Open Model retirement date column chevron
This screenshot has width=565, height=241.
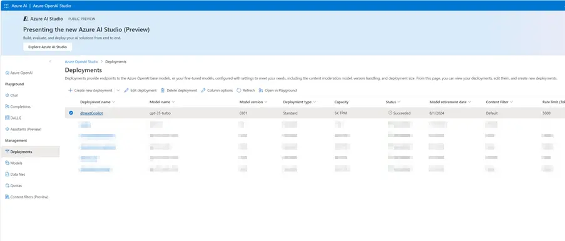point(469,102)
